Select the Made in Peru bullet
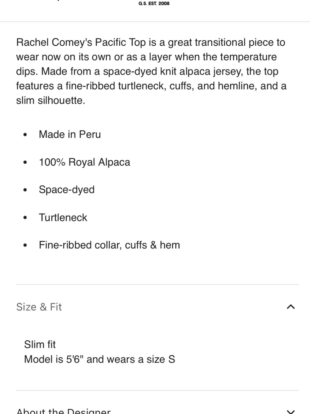The image size is (310, 414). 70,134
